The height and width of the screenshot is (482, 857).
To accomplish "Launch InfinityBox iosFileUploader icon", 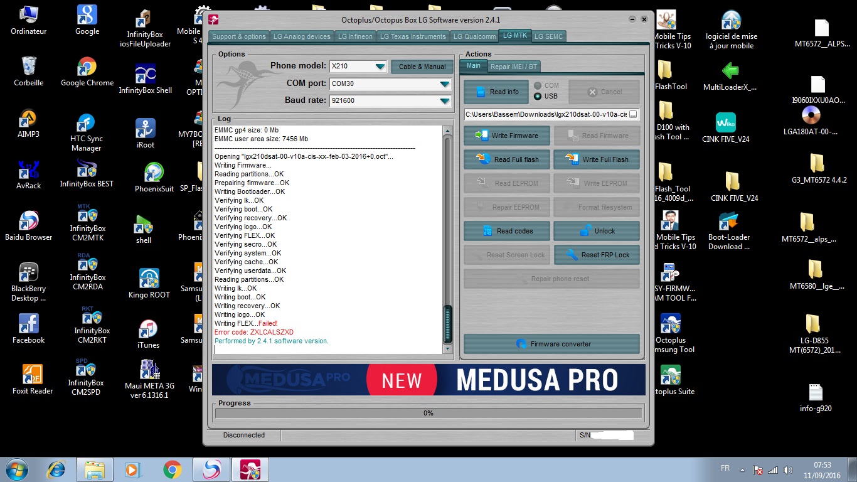I will click(145, 29).
